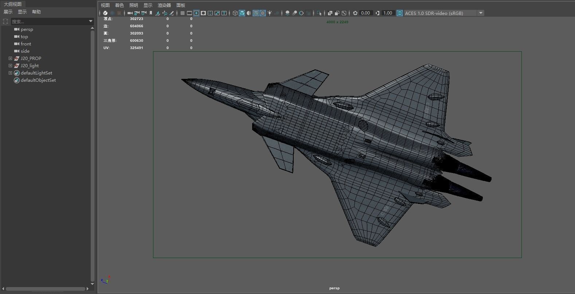
Task: Toggle X-Ray Active Components icon
Action: pyautogui.click(x=337, y=13)
